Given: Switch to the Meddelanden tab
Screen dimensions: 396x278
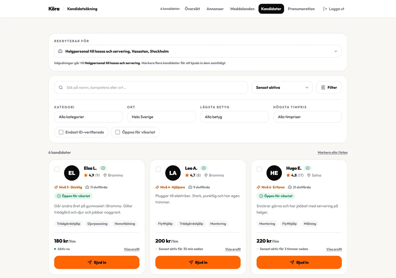Looking at the screenshot, I should point(242,9).
